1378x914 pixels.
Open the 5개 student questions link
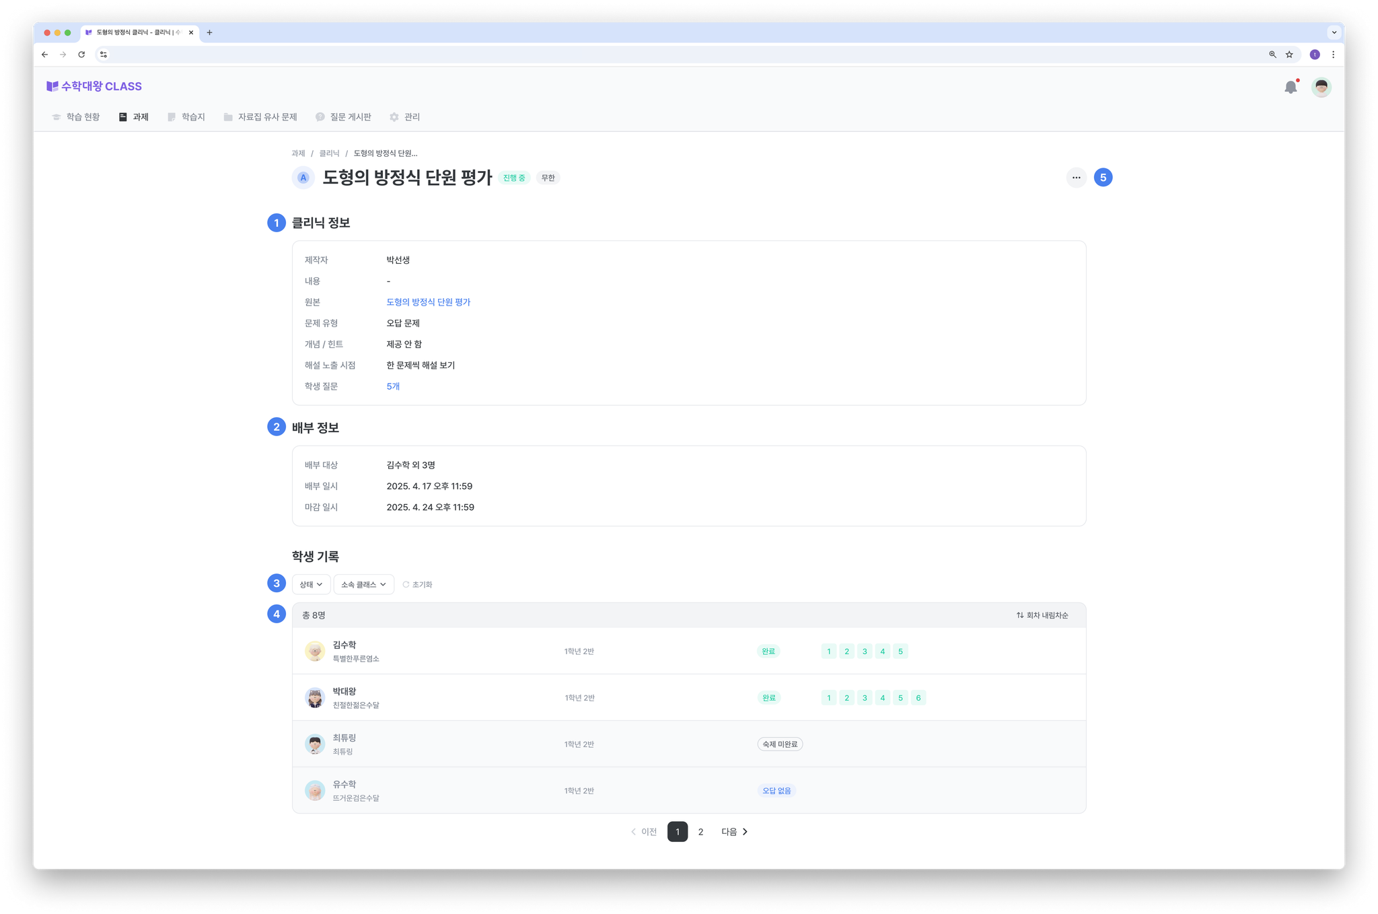(x=393, y=386)
